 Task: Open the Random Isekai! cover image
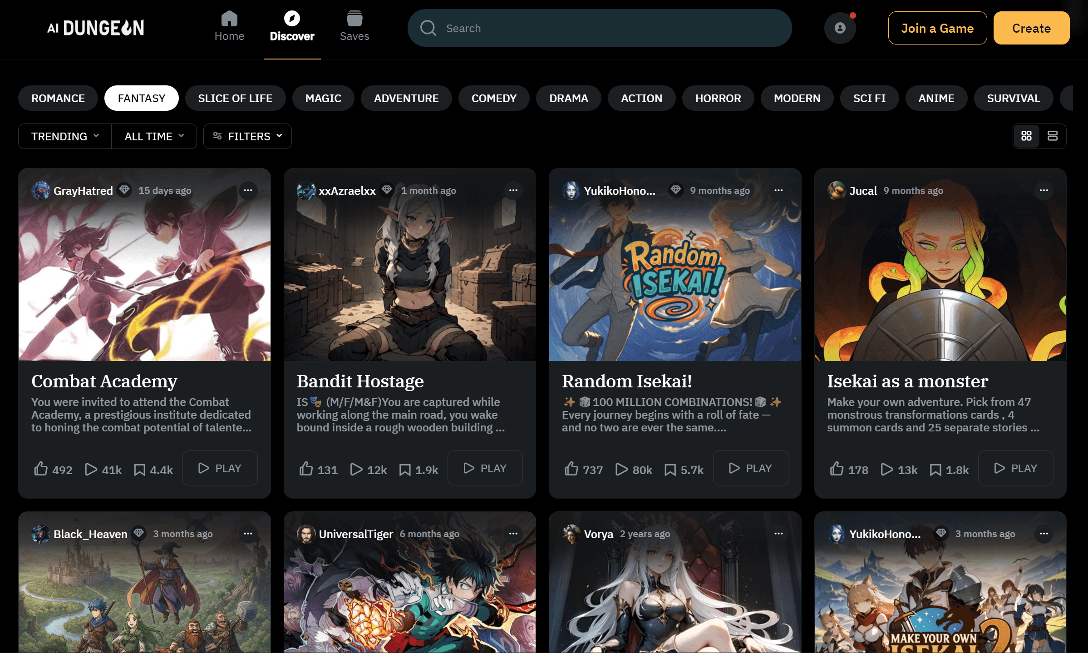point(675,265)
